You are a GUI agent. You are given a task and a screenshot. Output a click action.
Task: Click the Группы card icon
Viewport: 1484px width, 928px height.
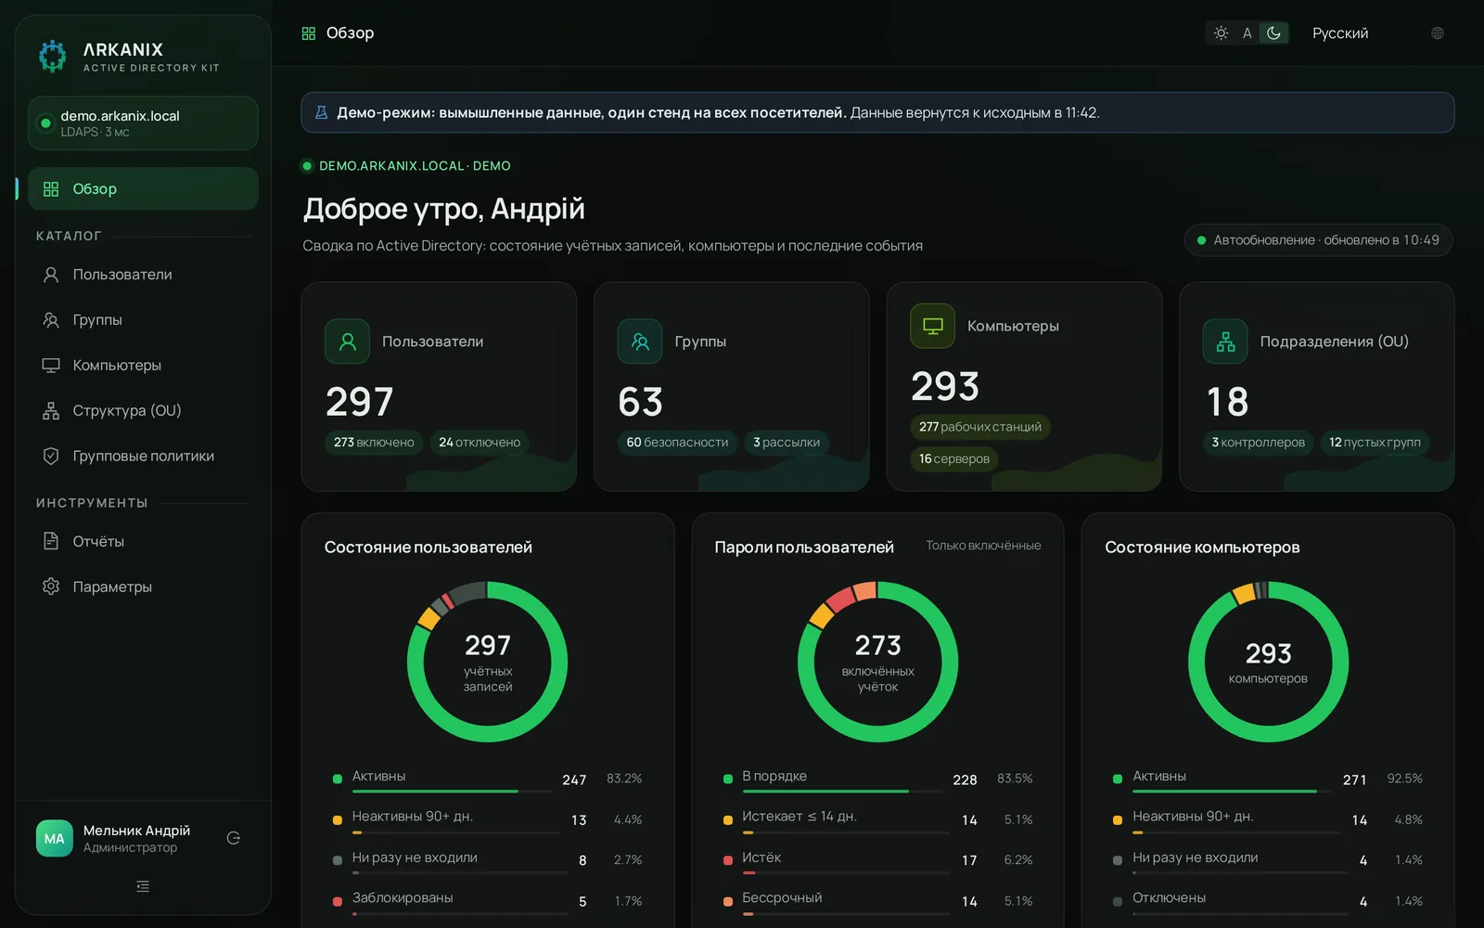(640, 342)
